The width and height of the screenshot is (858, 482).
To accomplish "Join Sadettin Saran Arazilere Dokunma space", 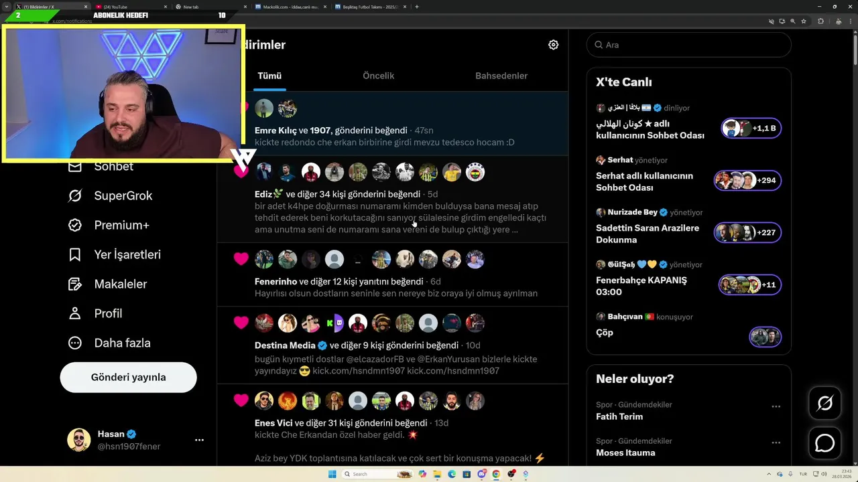I will [x=747, y=232].
